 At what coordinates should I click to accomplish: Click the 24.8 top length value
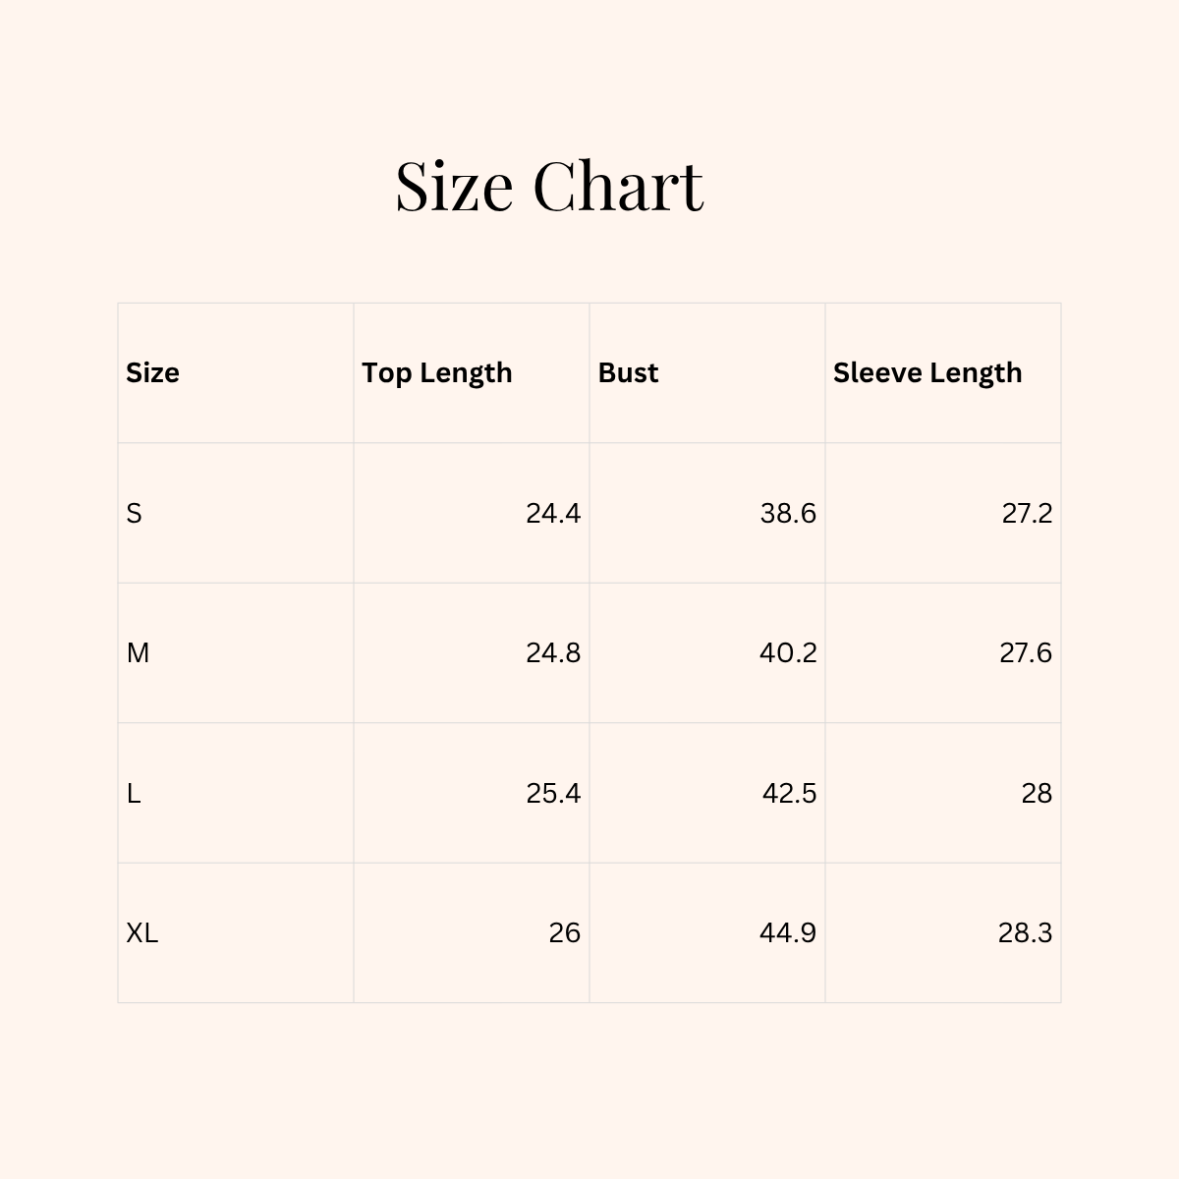tap(553, 652)
